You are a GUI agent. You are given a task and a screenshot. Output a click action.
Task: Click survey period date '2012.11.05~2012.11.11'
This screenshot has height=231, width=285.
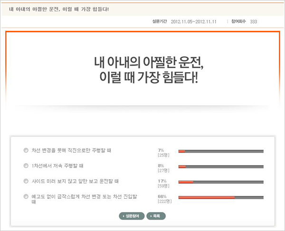[x=194, y=22]
